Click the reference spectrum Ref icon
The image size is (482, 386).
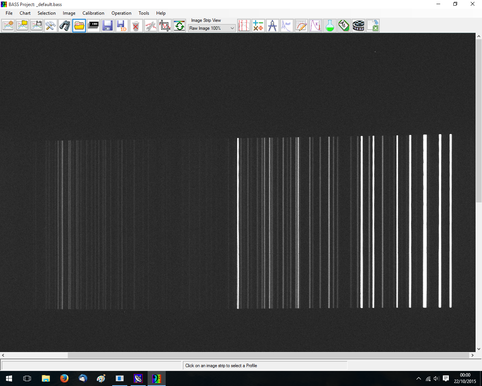click(x=287, y=26)
